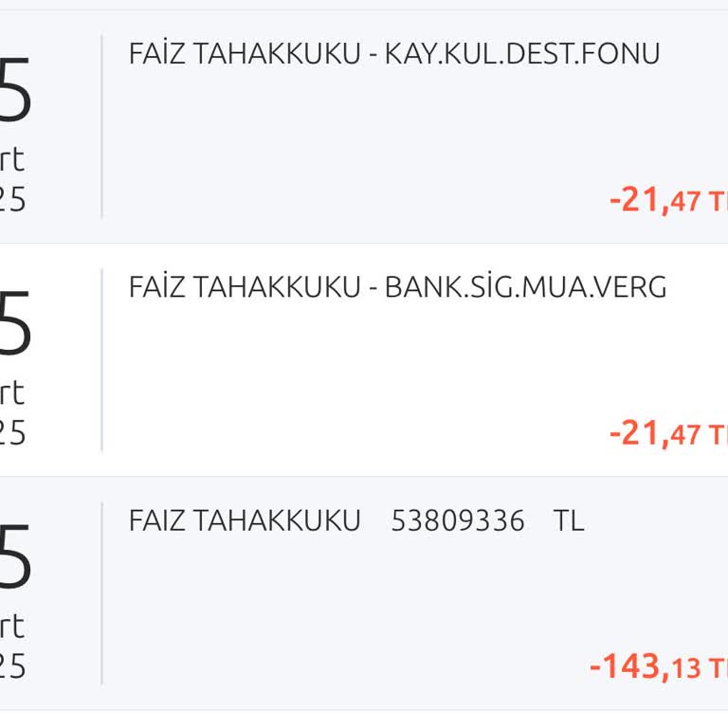Click the -21,47 amount in KAY.KUL.DEST.FONU row
The width and height of the screenshot is (728, 728).
[x=667, y=200]
